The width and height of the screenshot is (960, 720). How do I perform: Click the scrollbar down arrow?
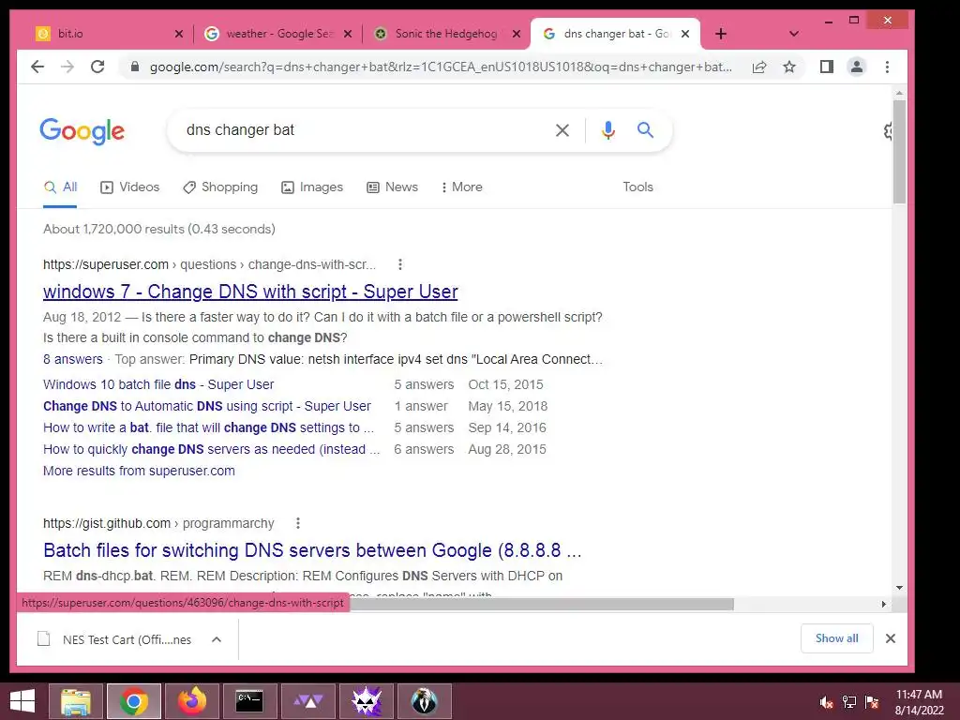click(x=899, y=588)
